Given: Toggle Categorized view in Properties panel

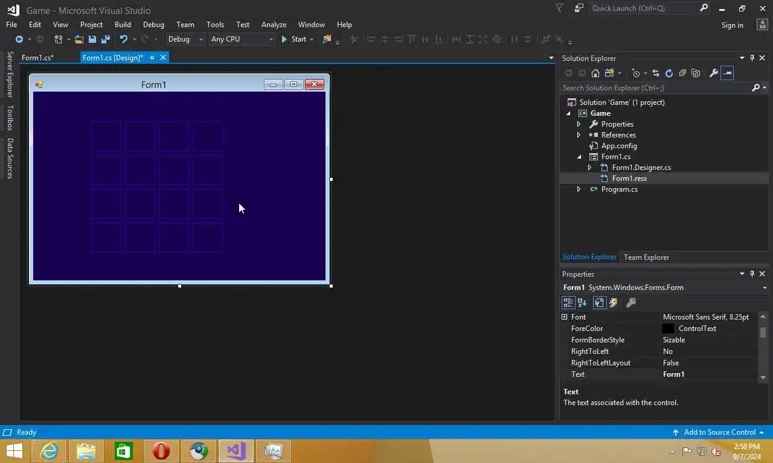Looking at the screenshot, I should coord(568,303).
